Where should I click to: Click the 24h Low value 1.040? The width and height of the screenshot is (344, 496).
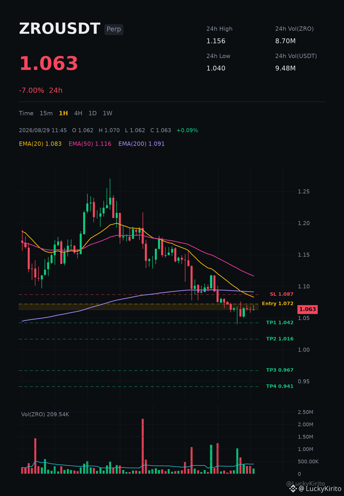pos(216,68)
